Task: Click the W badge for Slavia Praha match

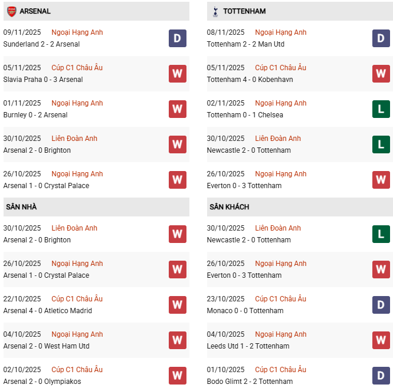Action: (x=177, y=74)
